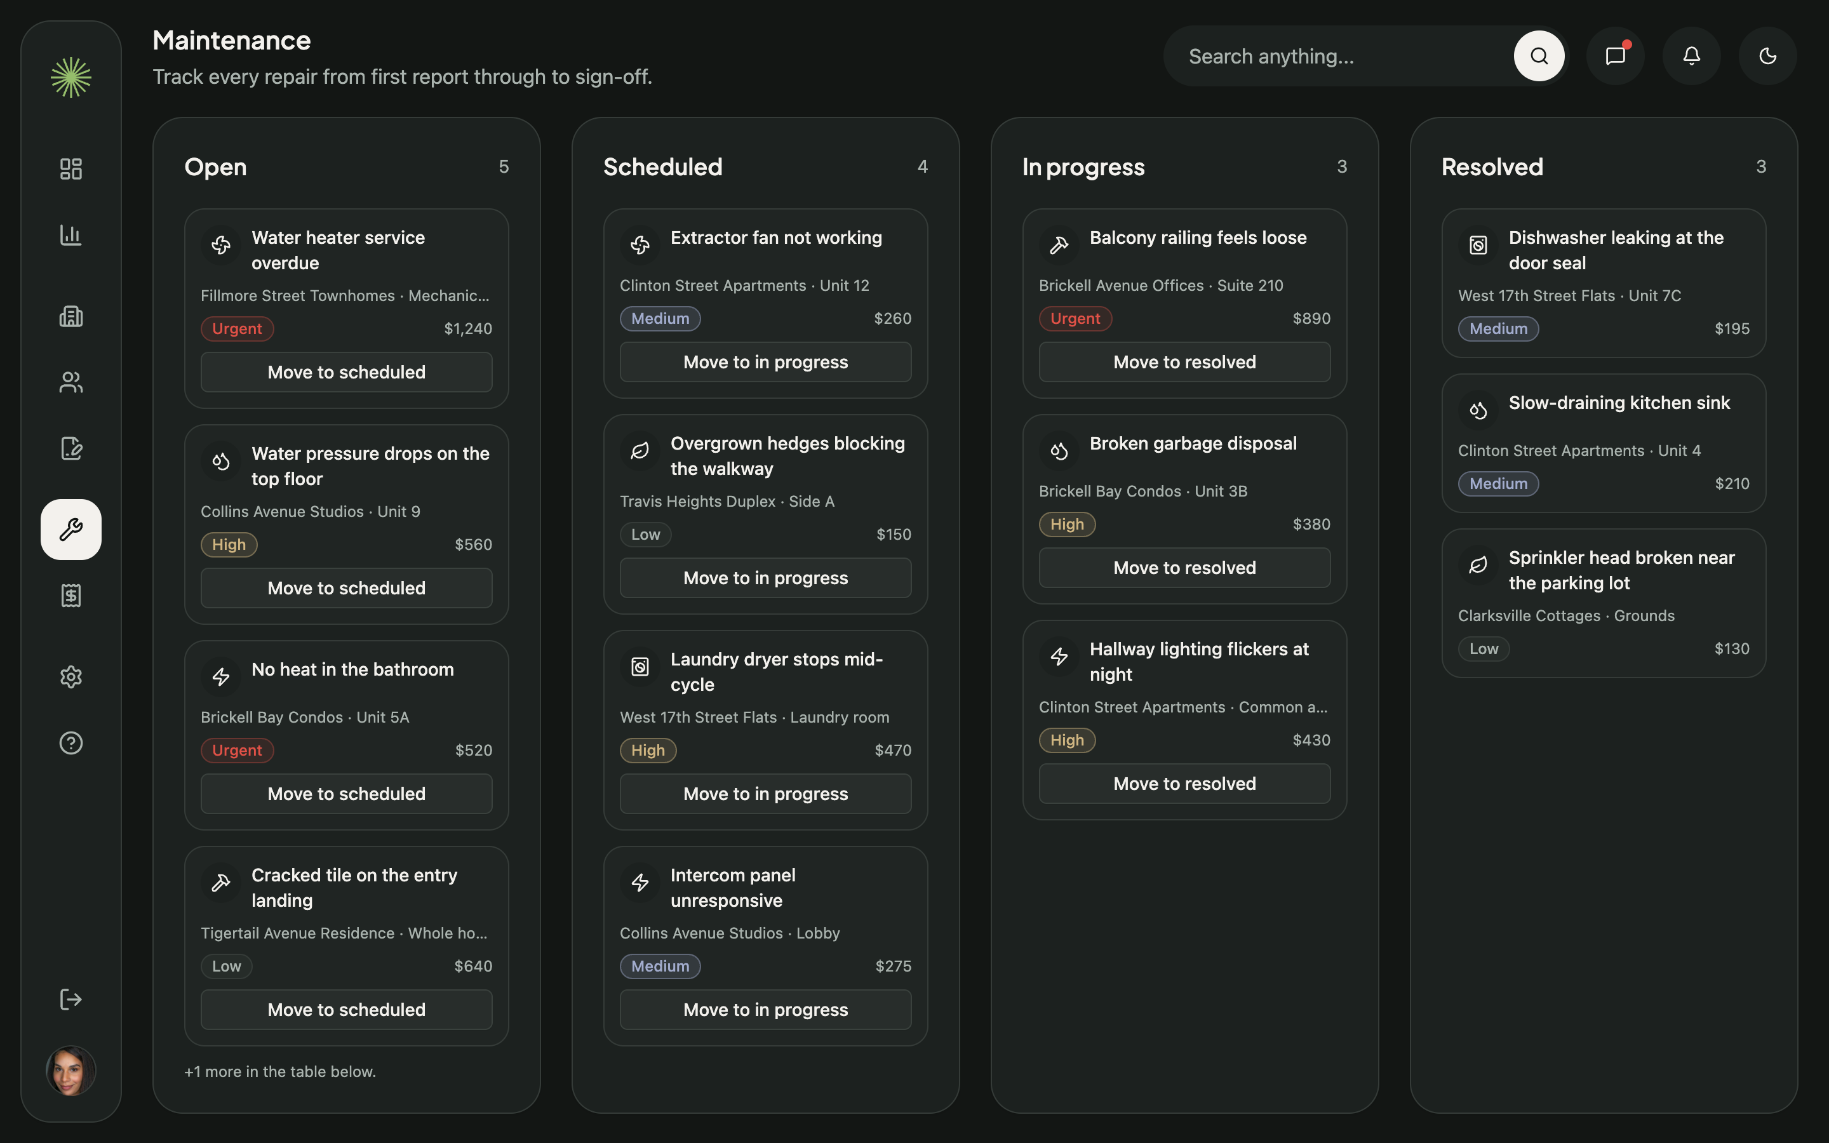Click the hammer icon on Balcony railing card
The width and height of the screenshot is (1829, 1143).
tap(1059, 245)
